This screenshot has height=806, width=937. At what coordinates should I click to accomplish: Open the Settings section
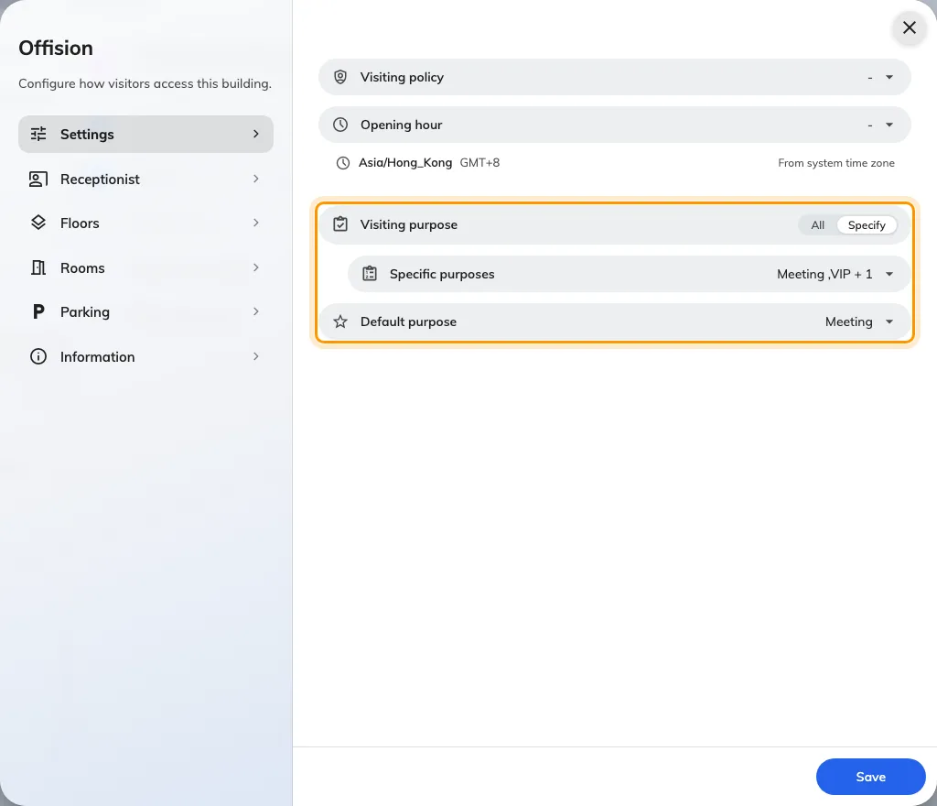click(145, 134)
